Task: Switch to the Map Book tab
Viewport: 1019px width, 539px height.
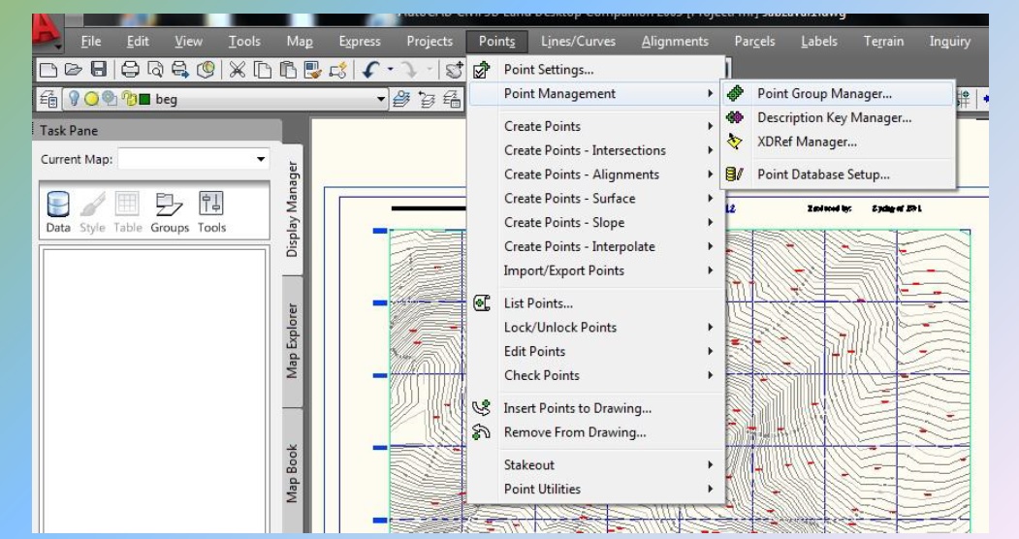Action: click(x=293, y=472)
